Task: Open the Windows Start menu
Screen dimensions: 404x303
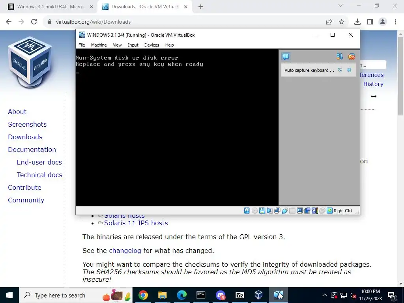Action: pyautogui.click(x=9, y=295)
